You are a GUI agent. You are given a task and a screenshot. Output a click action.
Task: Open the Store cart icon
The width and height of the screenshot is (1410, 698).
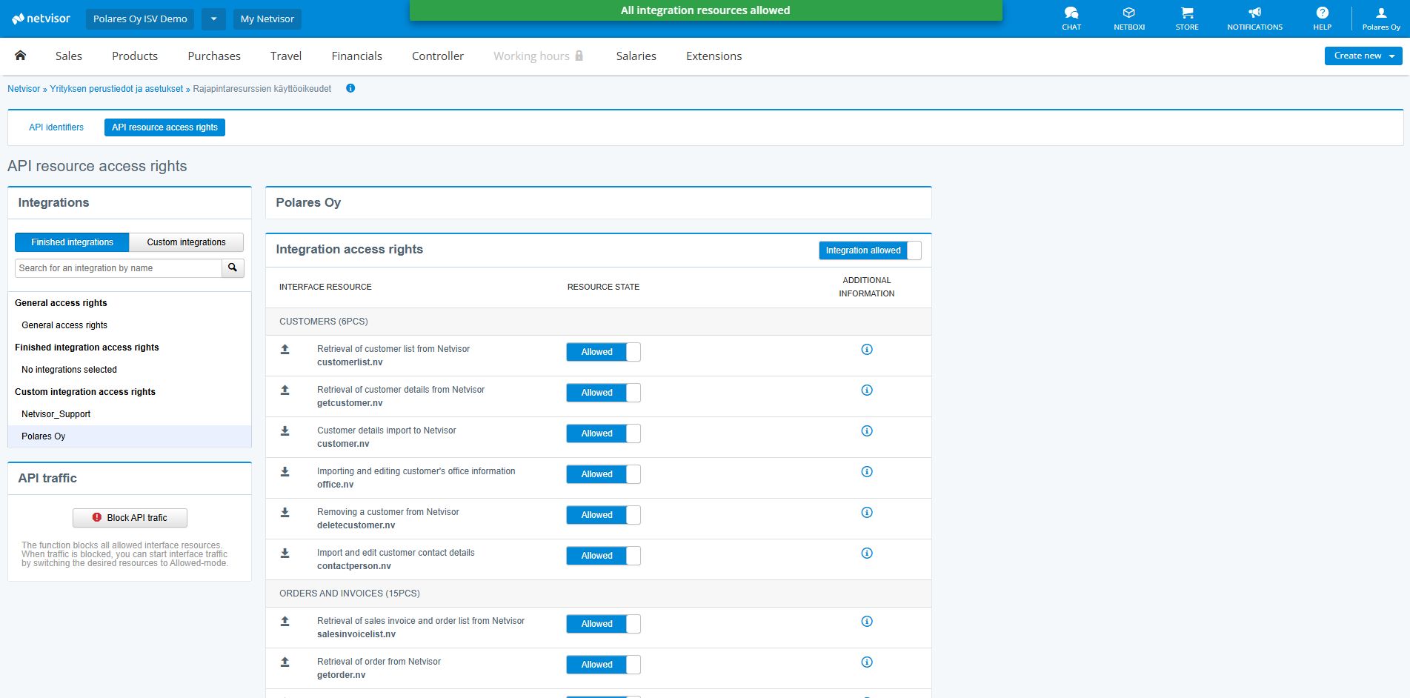pyautogui.click(x=1186, y=18)
